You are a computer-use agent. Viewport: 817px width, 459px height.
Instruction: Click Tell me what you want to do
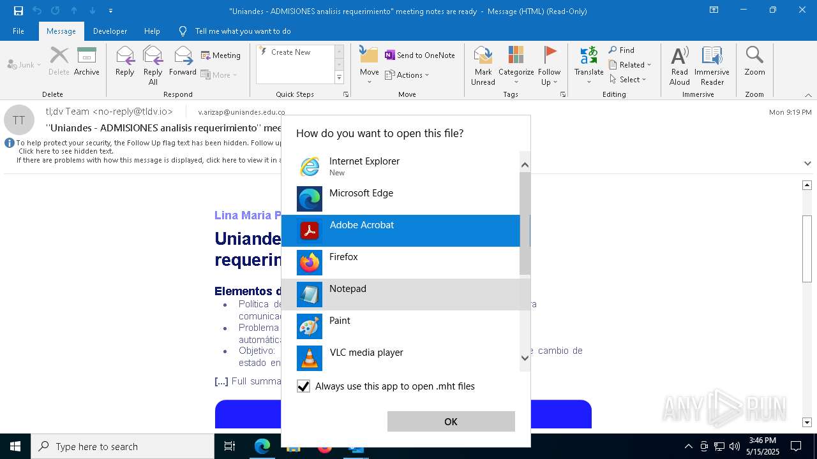(x=243, y=31)
